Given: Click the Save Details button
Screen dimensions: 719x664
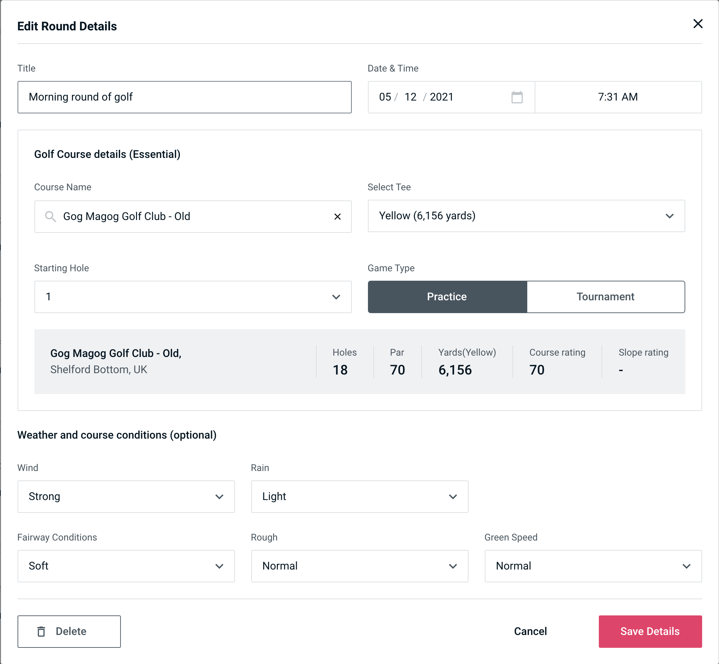Looking at the screenshot, I should pos(650,632).
